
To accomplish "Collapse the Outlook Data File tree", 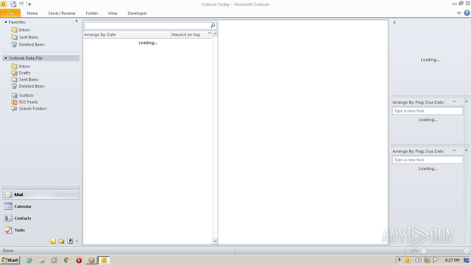I will pos(6,58).
